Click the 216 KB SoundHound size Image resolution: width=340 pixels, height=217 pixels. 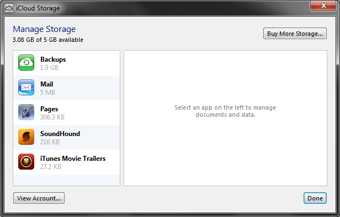click(50, 142)
